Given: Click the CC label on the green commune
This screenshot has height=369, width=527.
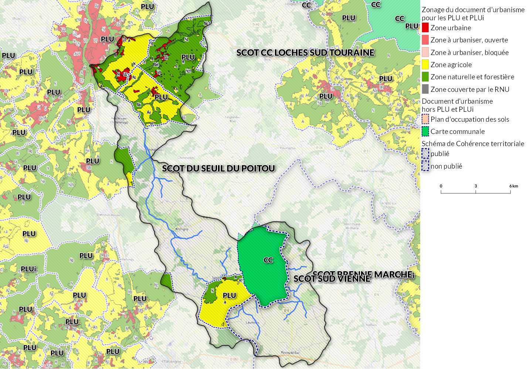Looking at the screenshot, I should point(268,260).
